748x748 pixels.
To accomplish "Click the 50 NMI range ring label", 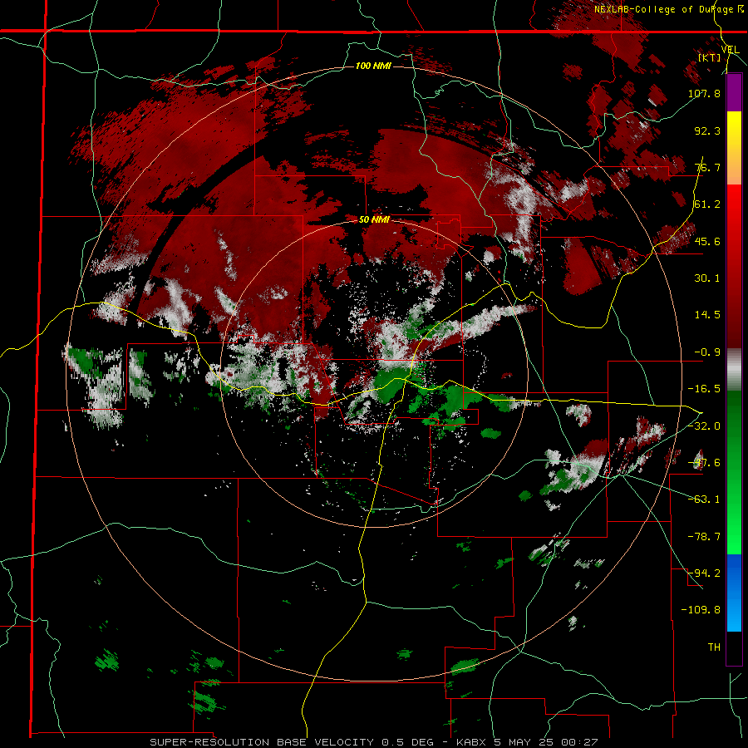I will [x=374, y=220].
